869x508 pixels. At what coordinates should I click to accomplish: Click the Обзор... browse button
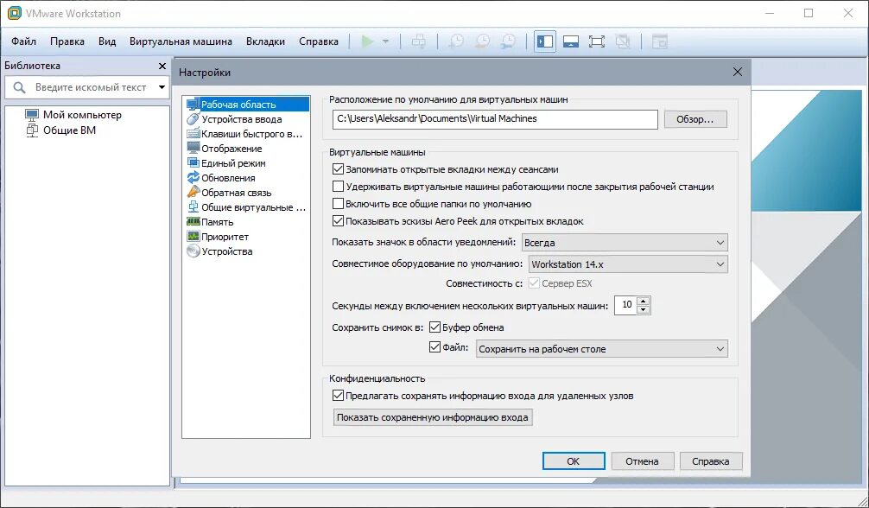coord(695,119)
